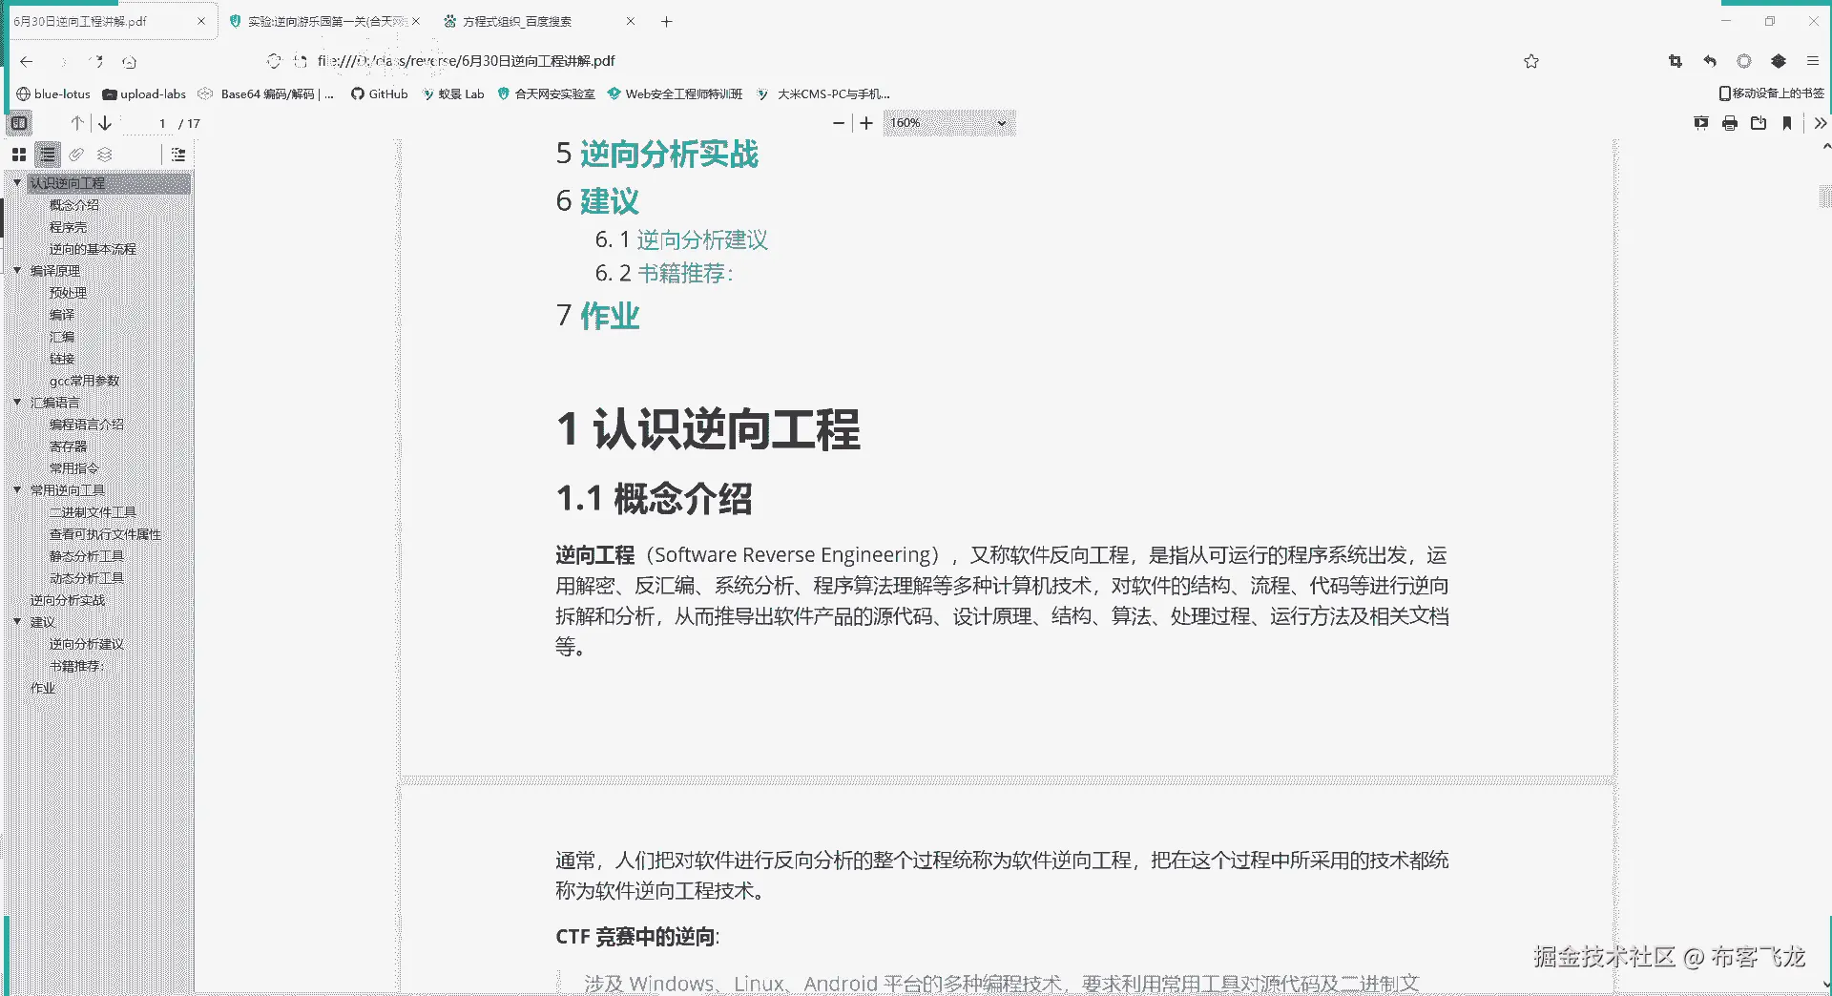1832x996 pixels.
Task: Jump to 静态分析工具 outline entry
Action: tap(87, 556)
